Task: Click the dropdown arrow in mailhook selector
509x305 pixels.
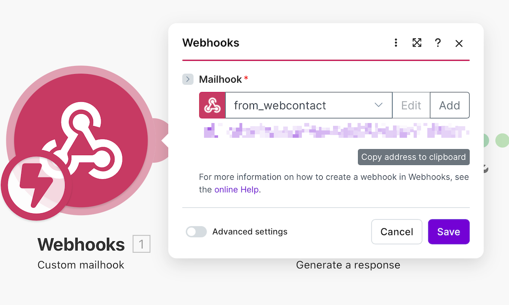Action: 378,105
